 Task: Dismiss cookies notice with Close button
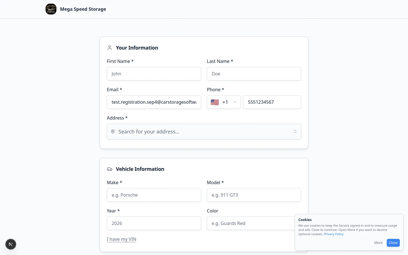pos(393,243)
